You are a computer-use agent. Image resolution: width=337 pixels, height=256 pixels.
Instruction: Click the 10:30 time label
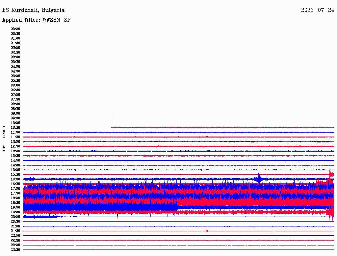(15, 127)
